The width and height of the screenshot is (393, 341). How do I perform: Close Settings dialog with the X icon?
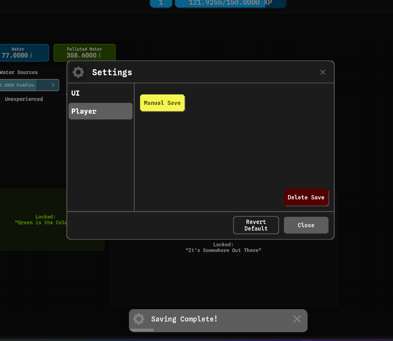click(x=323, y=72)
